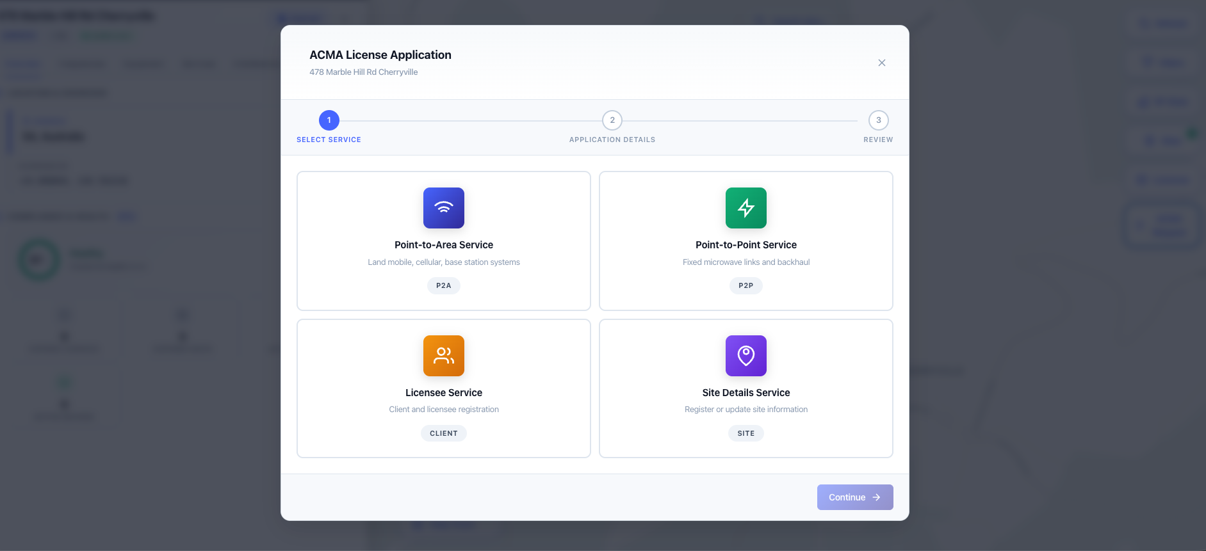1206x551 pixels.
Task: Click the APPLICATION DETAILS step label
Action: 612,140
